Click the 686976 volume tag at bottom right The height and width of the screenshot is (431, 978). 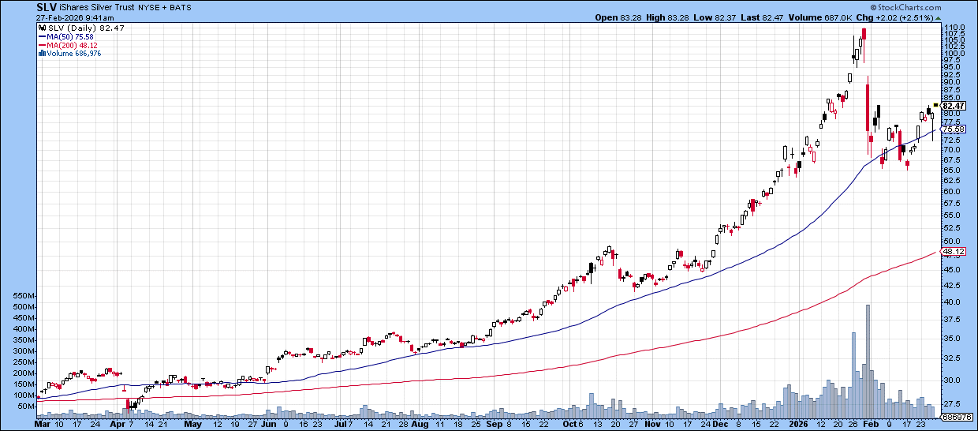click(x=954, y=416)
